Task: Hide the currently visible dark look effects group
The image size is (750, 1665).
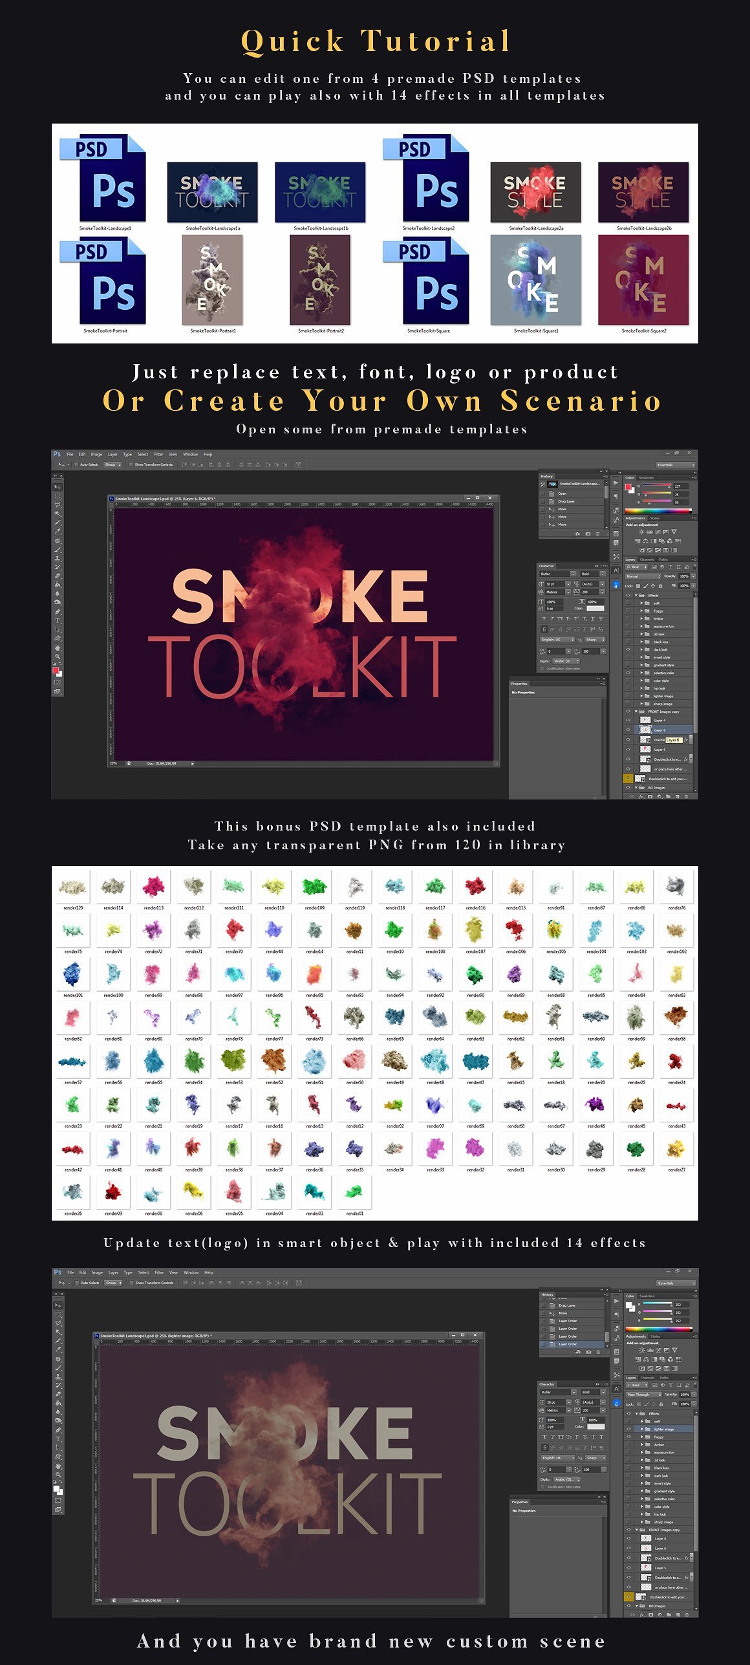Action: [x=627, y=649]
